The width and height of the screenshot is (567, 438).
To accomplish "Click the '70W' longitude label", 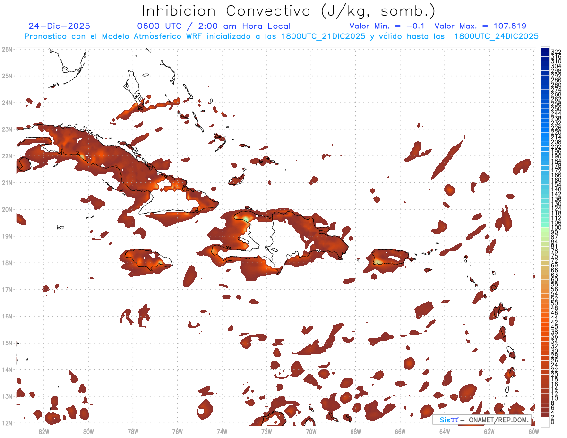I will coord(311,431).
